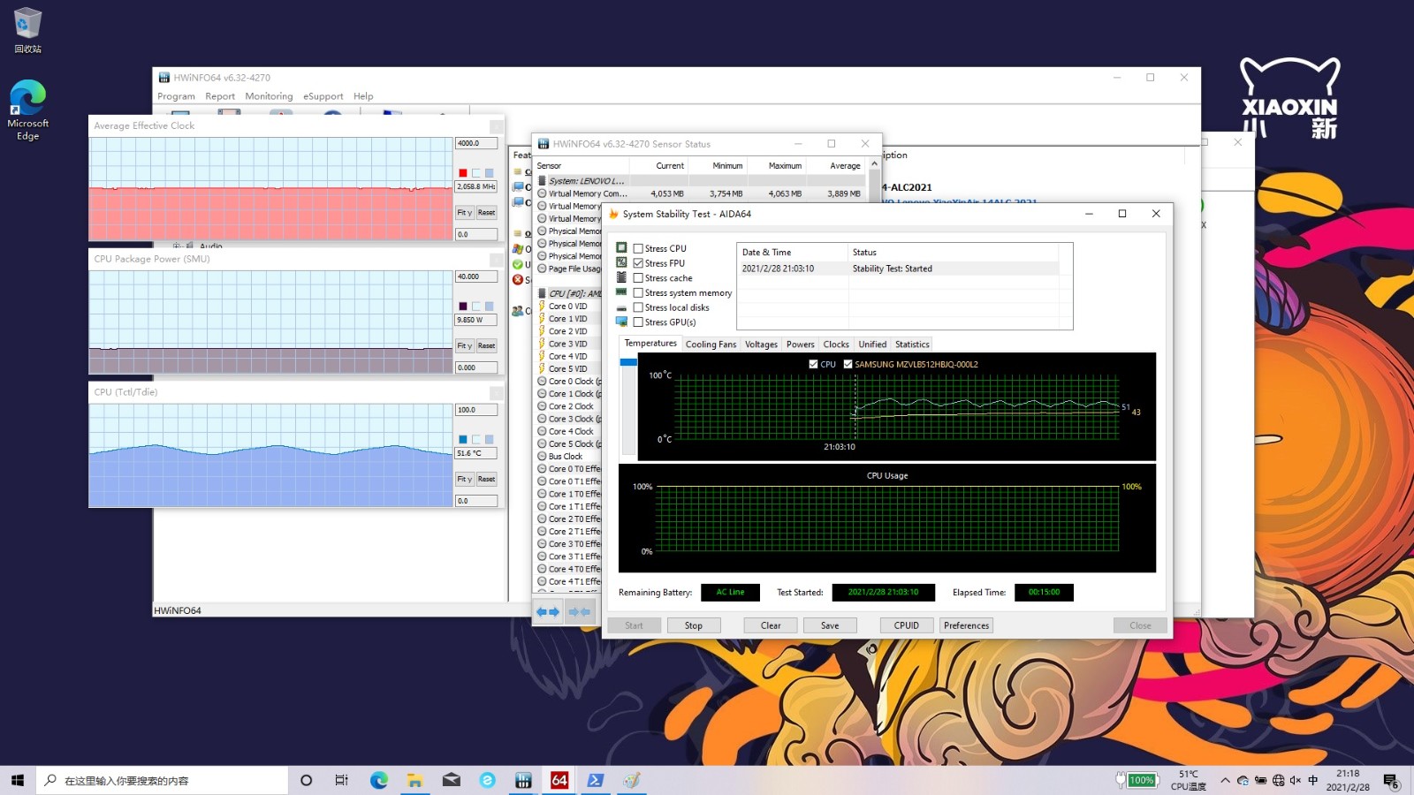Open the Mail app from taskbar
1414x795 pixels.
click(451, 780)
